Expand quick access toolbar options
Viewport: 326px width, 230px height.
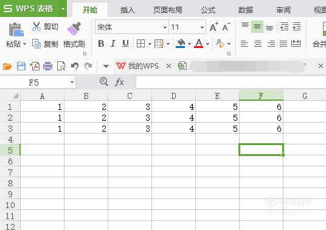pyautogui.click(x=106, y=66)
